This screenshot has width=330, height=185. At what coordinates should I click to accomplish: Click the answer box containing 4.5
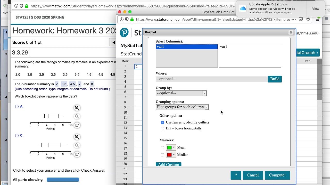pos(72,84)
